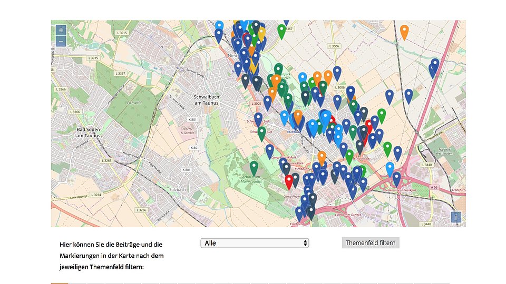Click the bright green marker above L 3367
Screen dimensions: 506x284
point(282,31)
